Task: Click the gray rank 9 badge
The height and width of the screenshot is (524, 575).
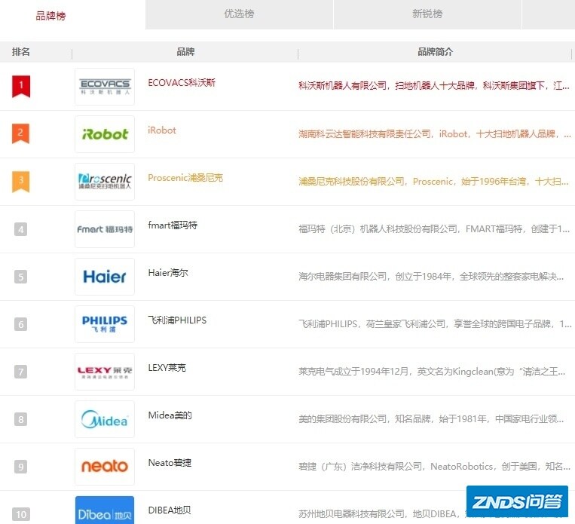Action: click(x=20, y=467)
